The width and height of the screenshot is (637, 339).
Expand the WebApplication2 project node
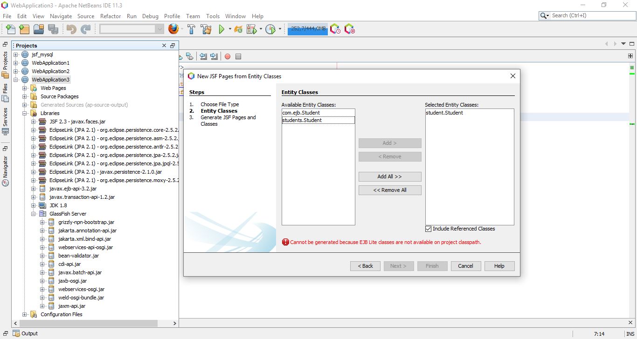click(x=15, y=71)
